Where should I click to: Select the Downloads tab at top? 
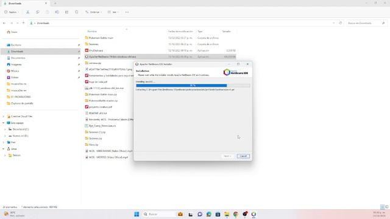[x=25, y=3]
